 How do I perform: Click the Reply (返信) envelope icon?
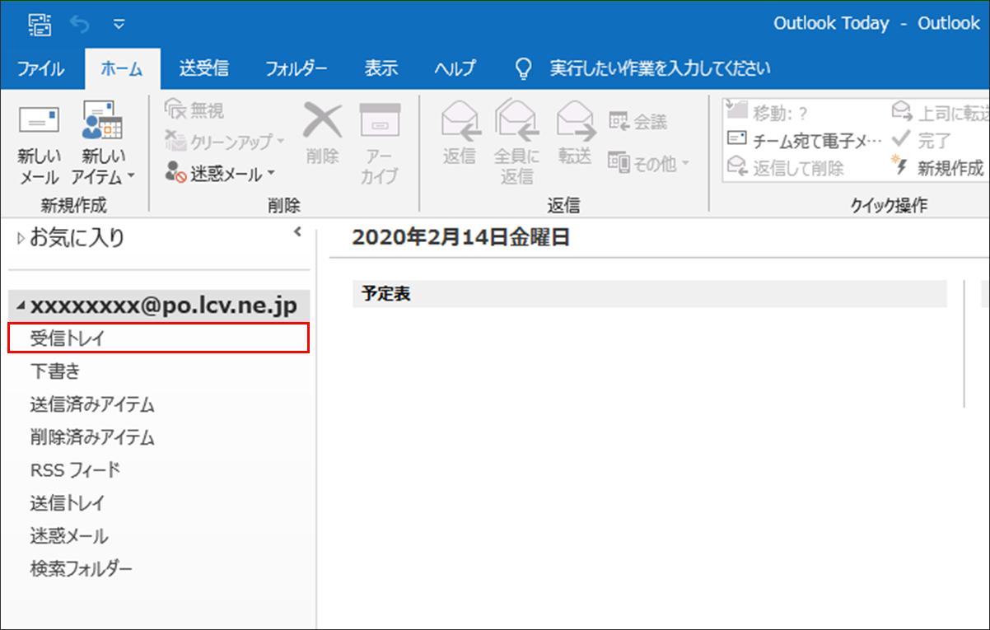[460, 124]
